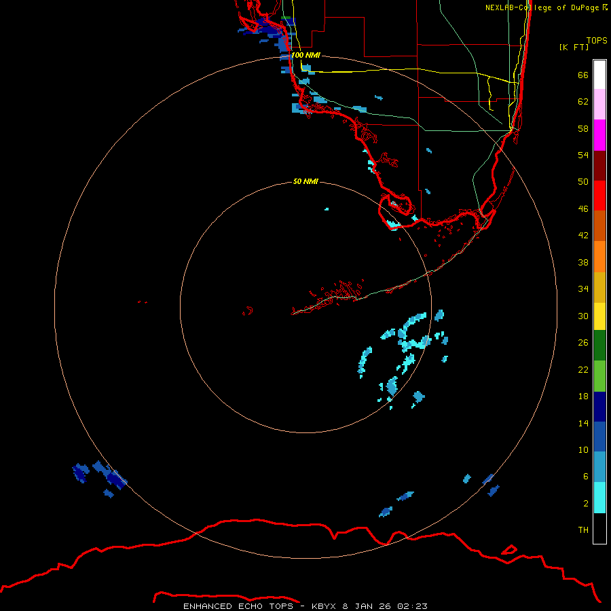Image resolution: width=611 pixels, height=611 pixels.
Task: Click the legend value '62'
Action: [583, 101]
